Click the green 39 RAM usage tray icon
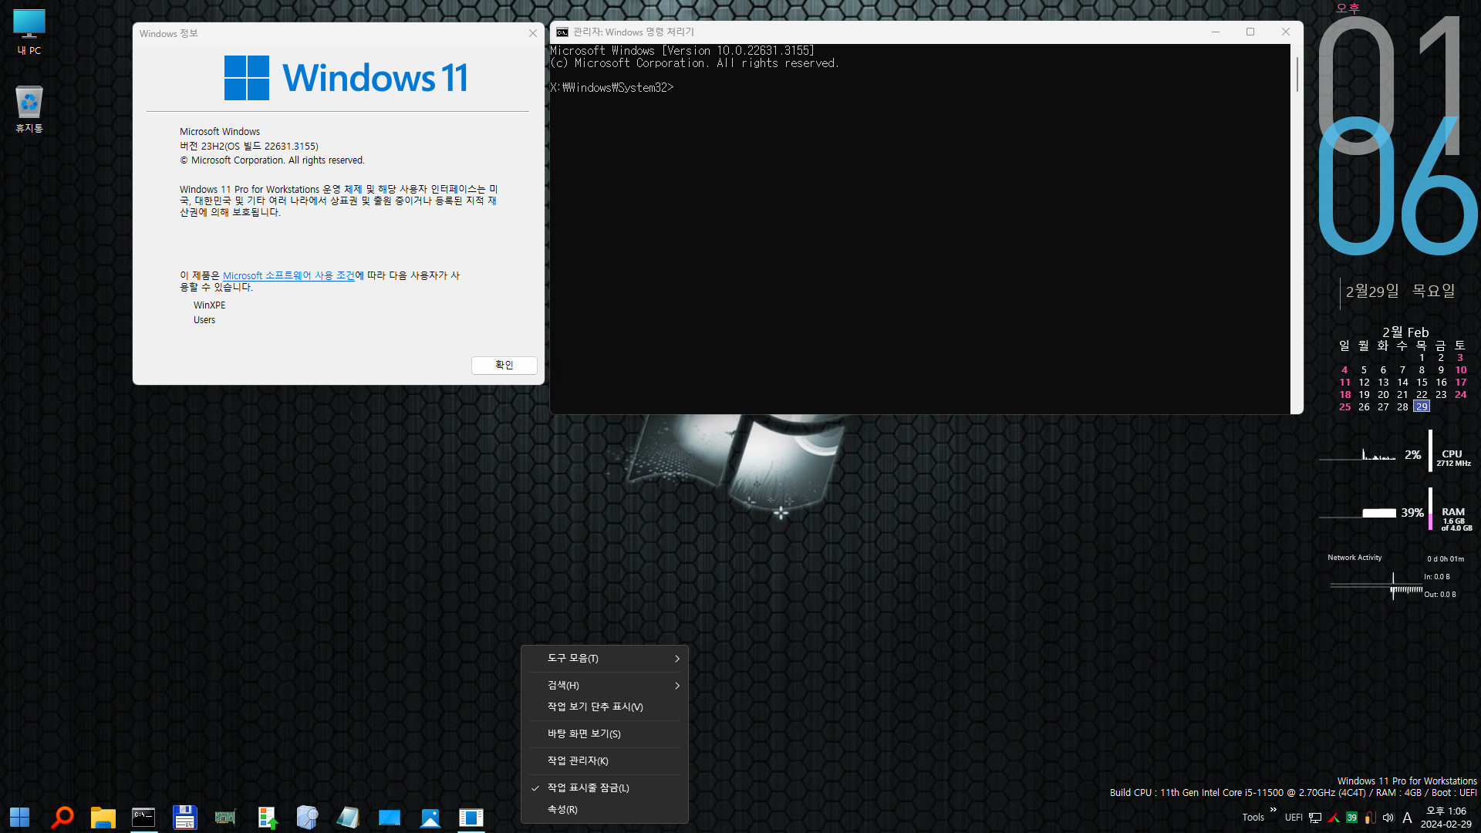The image size is (1481, 833). 1351,818
